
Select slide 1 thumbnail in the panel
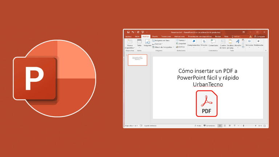coord(138,60)
